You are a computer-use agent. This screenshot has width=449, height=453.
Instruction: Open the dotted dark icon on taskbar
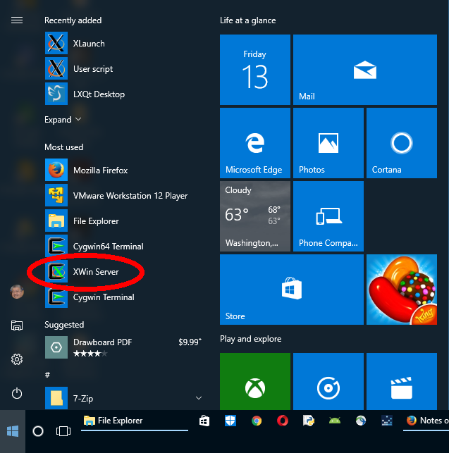[x=386, y=421]
